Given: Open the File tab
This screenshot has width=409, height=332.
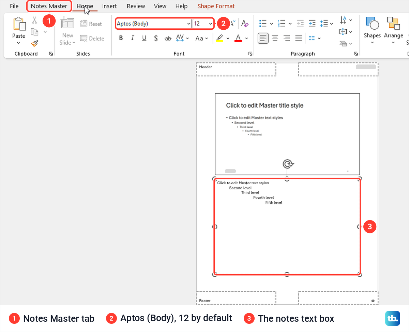Looking at the screenshot, I should pos(14,6).
